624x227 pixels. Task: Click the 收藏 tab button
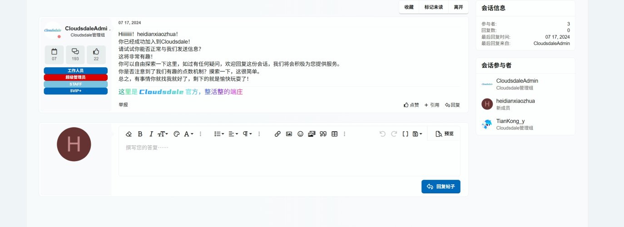409,7
